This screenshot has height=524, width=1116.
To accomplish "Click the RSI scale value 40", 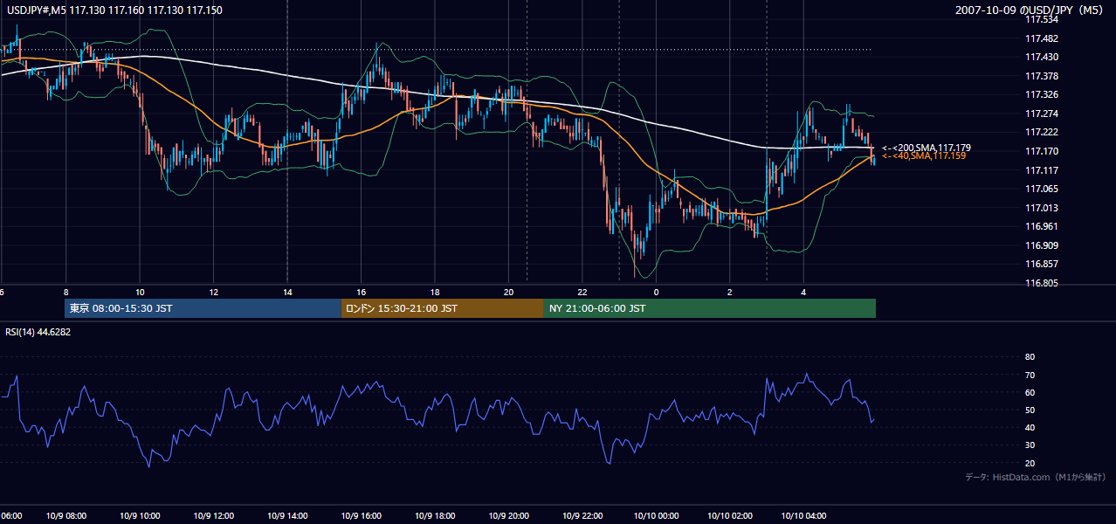I will point(1030,427).
